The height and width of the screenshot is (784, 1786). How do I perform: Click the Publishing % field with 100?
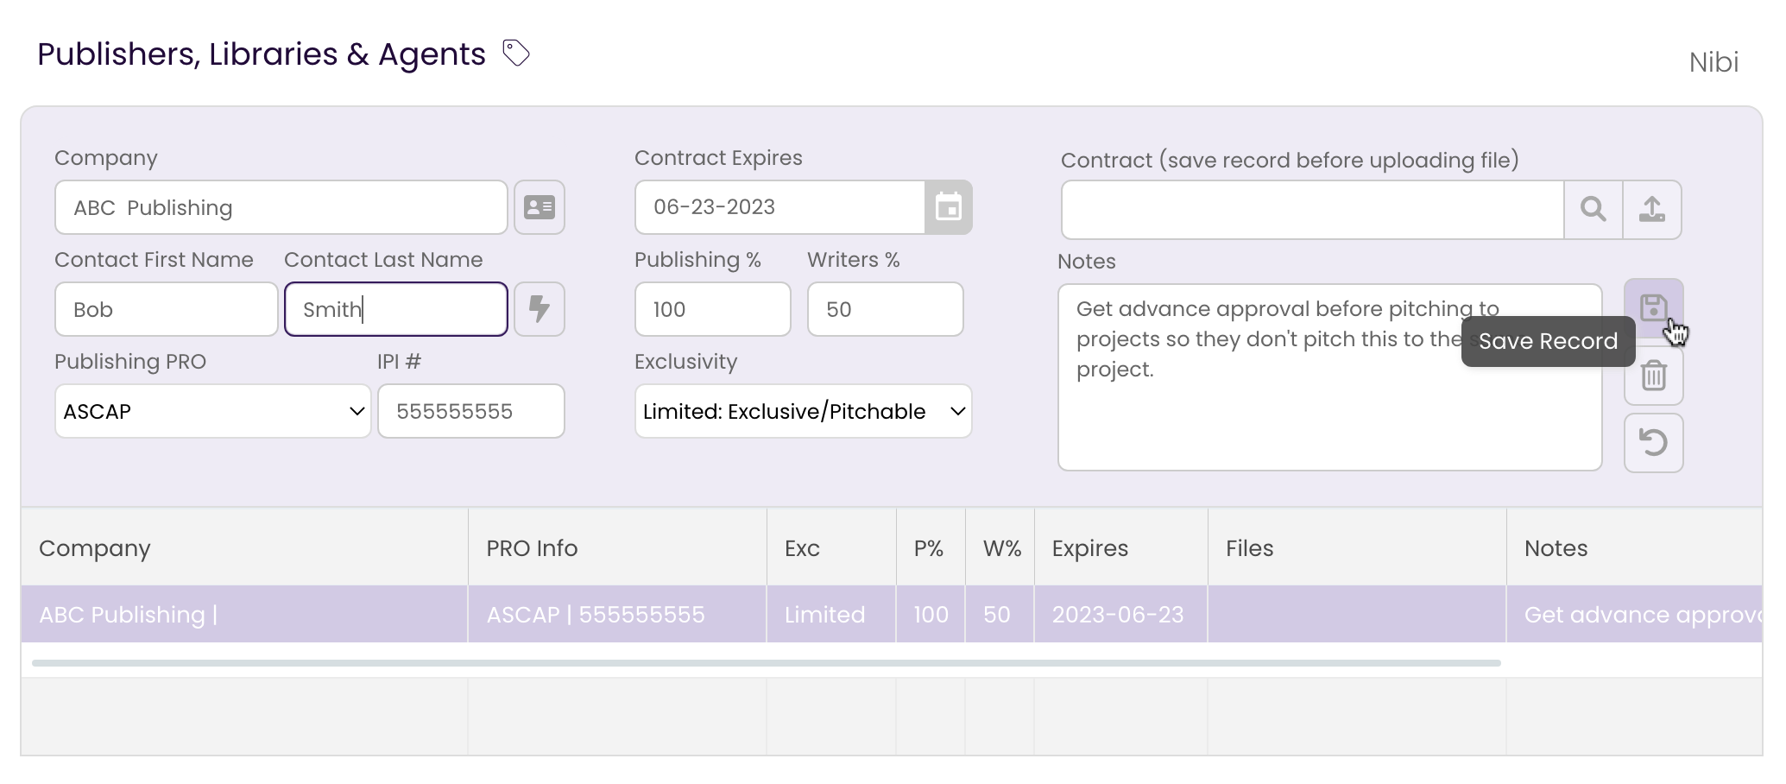713,309
